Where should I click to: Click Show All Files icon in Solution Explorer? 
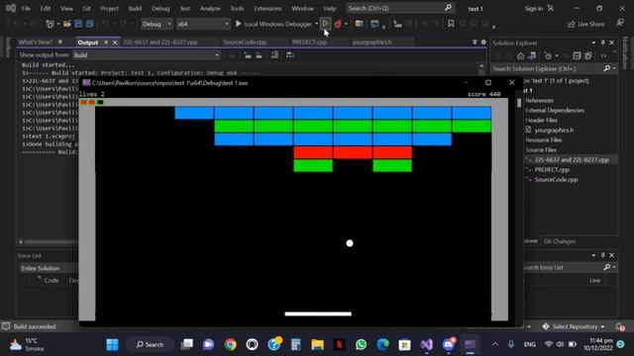(x=588, y=55)
